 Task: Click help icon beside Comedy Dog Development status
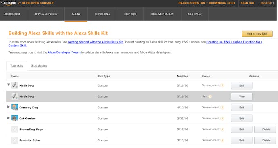pos(222,108)
